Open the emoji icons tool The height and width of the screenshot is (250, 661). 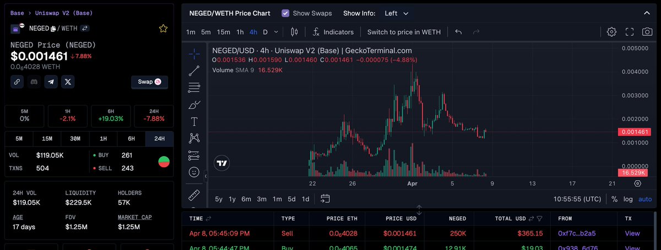194,172
